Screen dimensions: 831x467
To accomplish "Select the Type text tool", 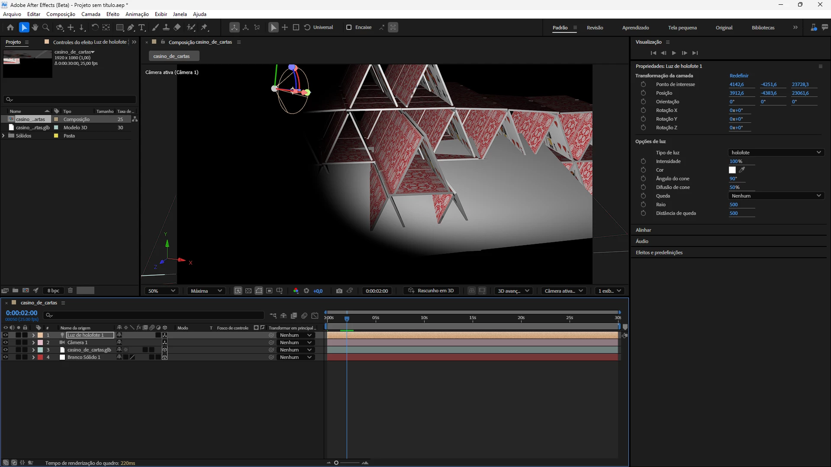I will click(142, 27).
